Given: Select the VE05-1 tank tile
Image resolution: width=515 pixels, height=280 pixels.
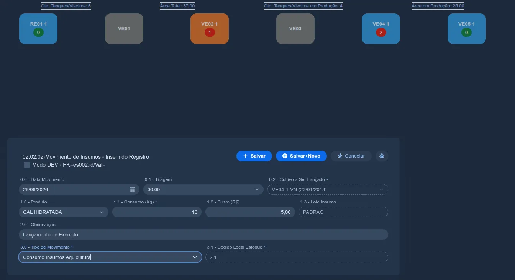Looking at the screenshot, I should point(467,29).
